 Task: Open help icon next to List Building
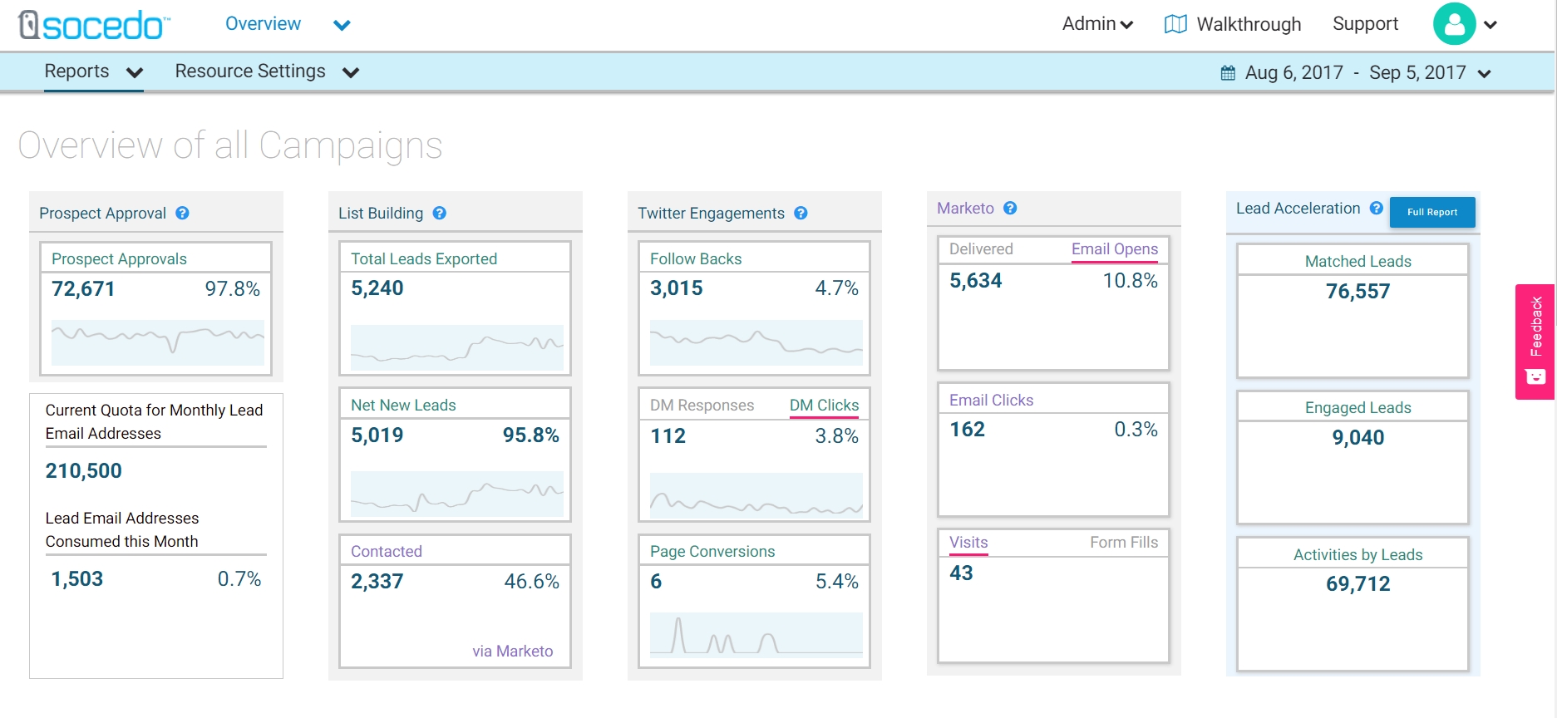point(440,214)
